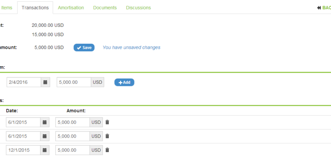Screen dimensions: 331x157
Task: Delete the 12/1/2015 transaction row
Action: coord(107,150)
